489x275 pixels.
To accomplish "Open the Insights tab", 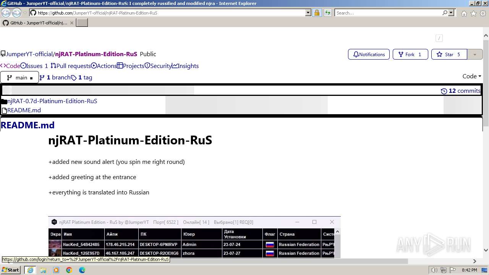I will 185,66.
